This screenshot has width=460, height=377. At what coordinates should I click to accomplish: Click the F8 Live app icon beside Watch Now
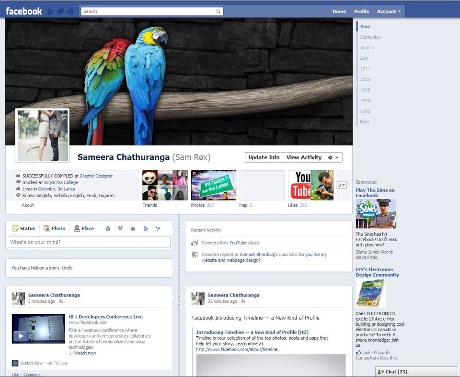click(15, 363)
